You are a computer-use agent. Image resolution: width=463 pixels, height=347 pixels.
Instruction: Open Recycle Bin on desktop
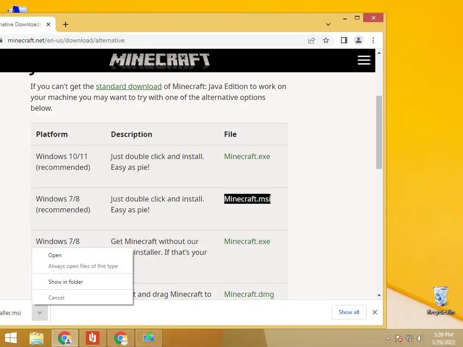pos(440,300)
